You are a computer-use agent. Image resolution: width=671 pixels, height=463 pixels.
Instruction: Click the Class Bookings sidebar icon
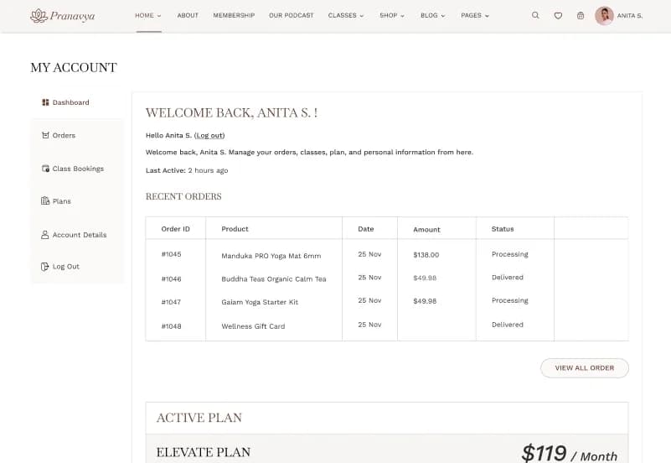click(x=45, y=169)
